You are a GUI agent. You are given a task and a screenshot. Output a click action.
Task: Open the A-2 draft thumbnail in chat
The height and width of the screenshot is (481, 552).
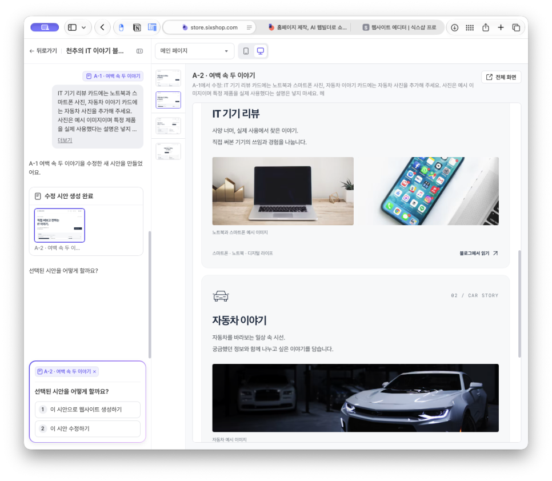coord(59,225)
